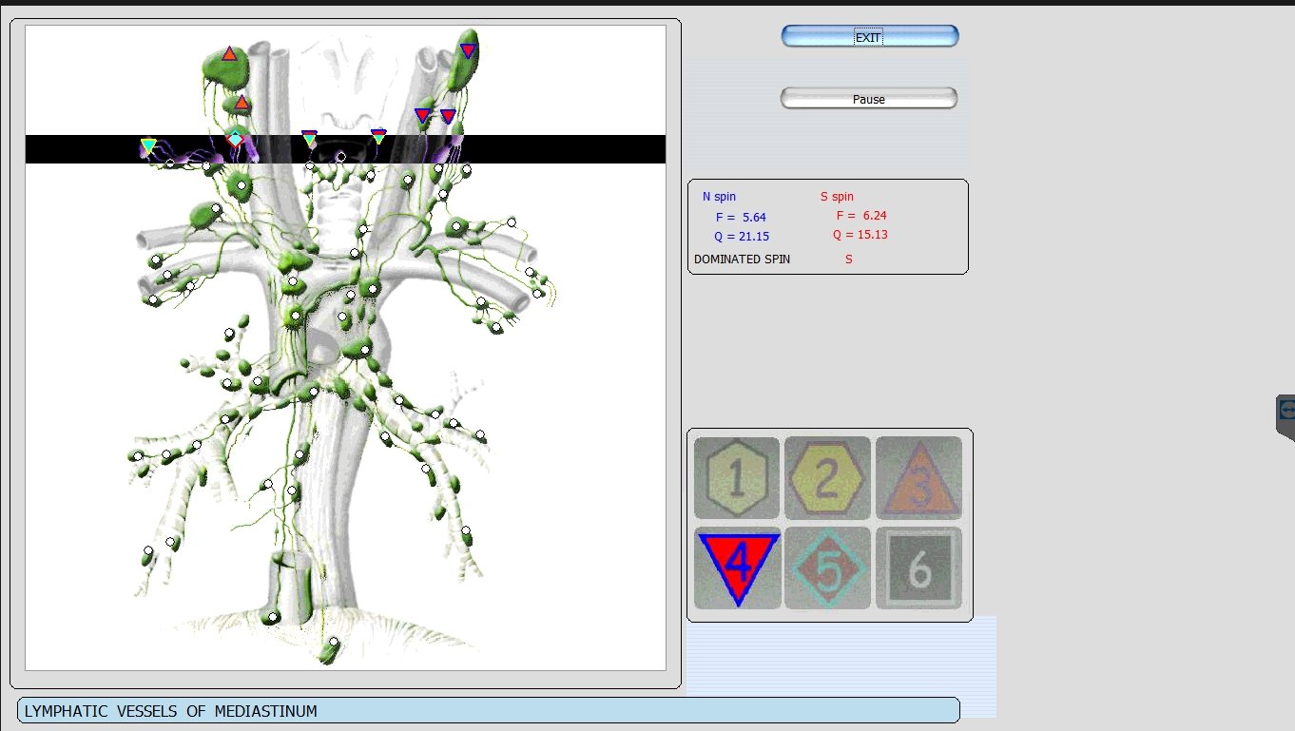Viewport: 1295px width, 731px height.
Task: Click the Lymphatic Vessels of Mediastinum title field
Action: 488,711
